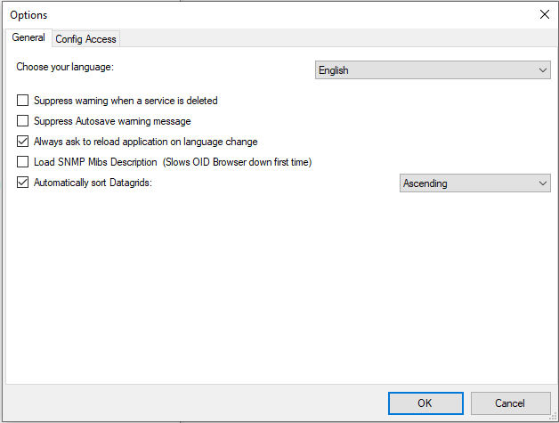559x423 pixels.
Task: Select the General tab
Action: coord(28,38)
